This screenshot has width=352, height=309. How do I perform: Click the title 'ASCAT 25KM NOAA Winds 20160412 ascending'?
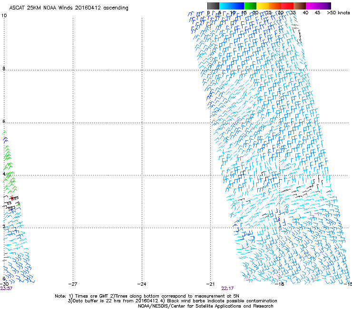(68, 8)
